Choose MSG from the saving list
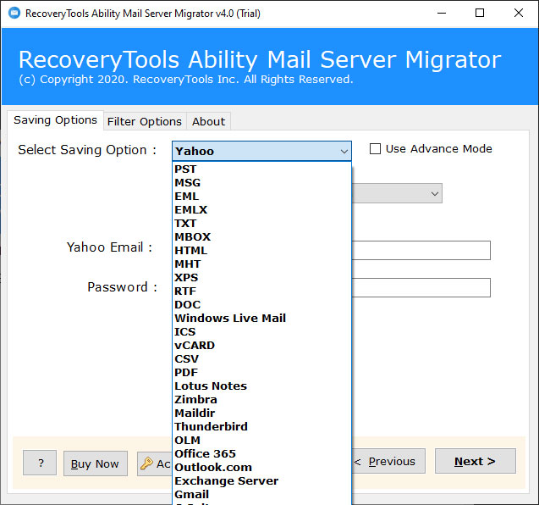 click(261, 182)
